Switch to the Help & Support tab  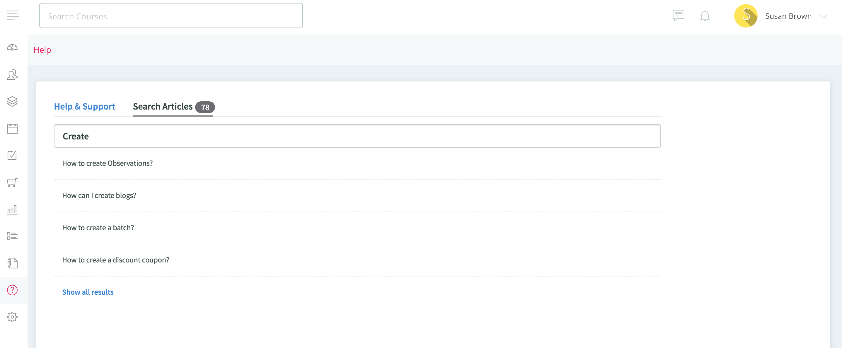(84, 106)
